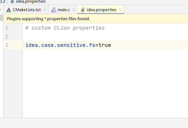Click the true value on line 3

[x=105, y=45]
